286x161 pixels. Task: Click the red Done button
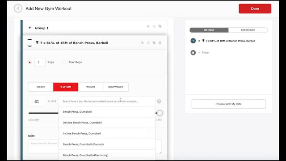(255, 8)
